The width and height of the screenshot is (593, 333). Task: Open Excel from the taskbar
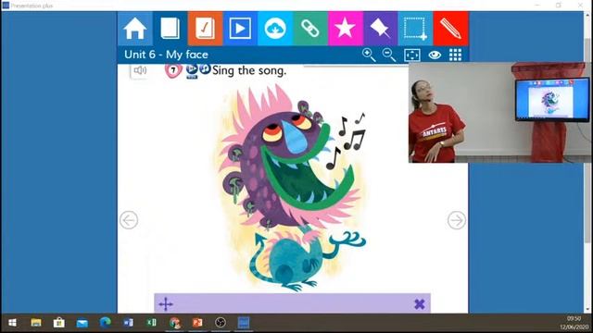(x=151, y=323)
